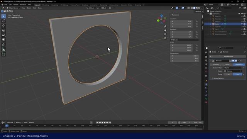
Task: Switch to the Modeling workspace tab
Action: [46, 5]
